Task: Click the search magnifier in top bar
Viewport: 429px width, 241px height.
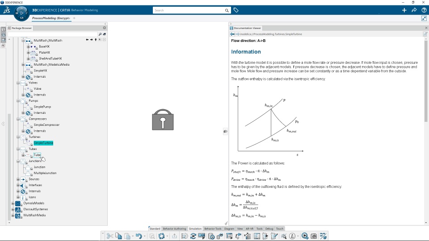Action: [x=227, y=10]
